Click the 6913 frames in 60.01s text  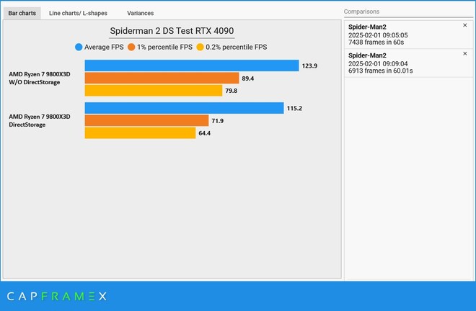tap(380, 71)
